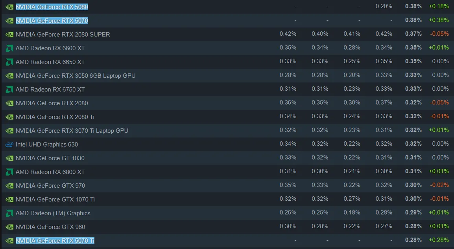Click the AMD logo beside Radeon RX 6750 XT
454x249 pixels.
tap(9, 90)
